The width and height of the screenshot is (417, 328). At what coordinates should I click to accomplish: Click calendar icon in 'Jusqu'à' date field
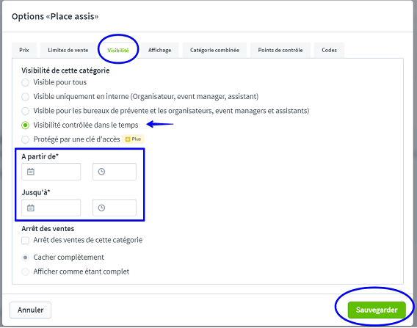[31, 208]
